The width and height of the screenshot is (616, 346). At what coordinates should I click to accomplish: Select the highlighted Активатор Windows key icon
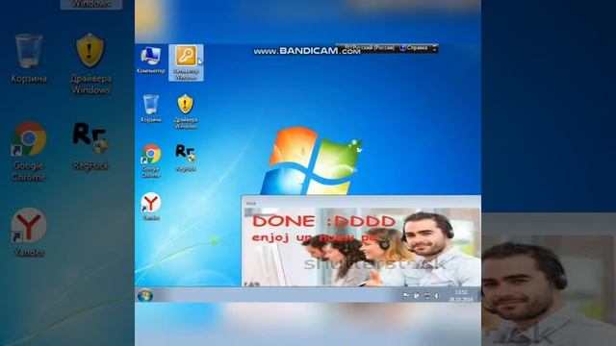(186, 62)
